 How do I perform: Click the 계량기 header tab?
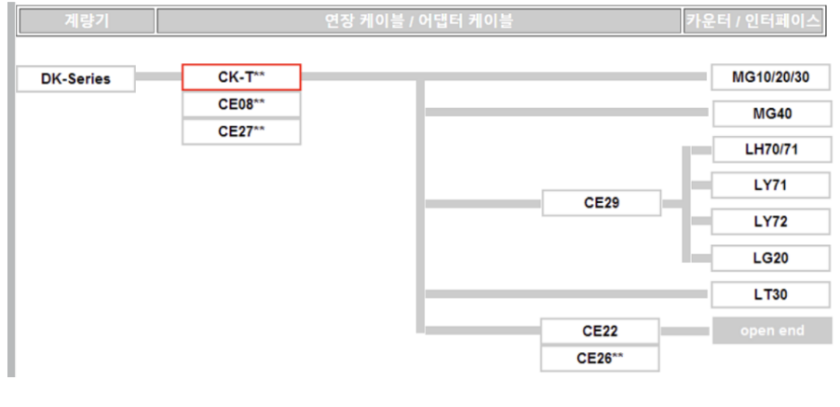click(x=86, y=20)
